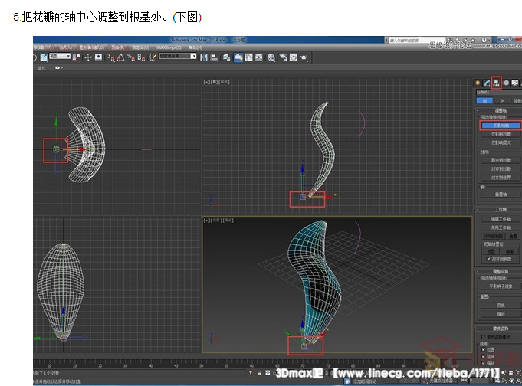This screenshot has width=522, height=386.
Task: Switch to the 轴 hierarchy tab
Action: (x=484, y=100)
